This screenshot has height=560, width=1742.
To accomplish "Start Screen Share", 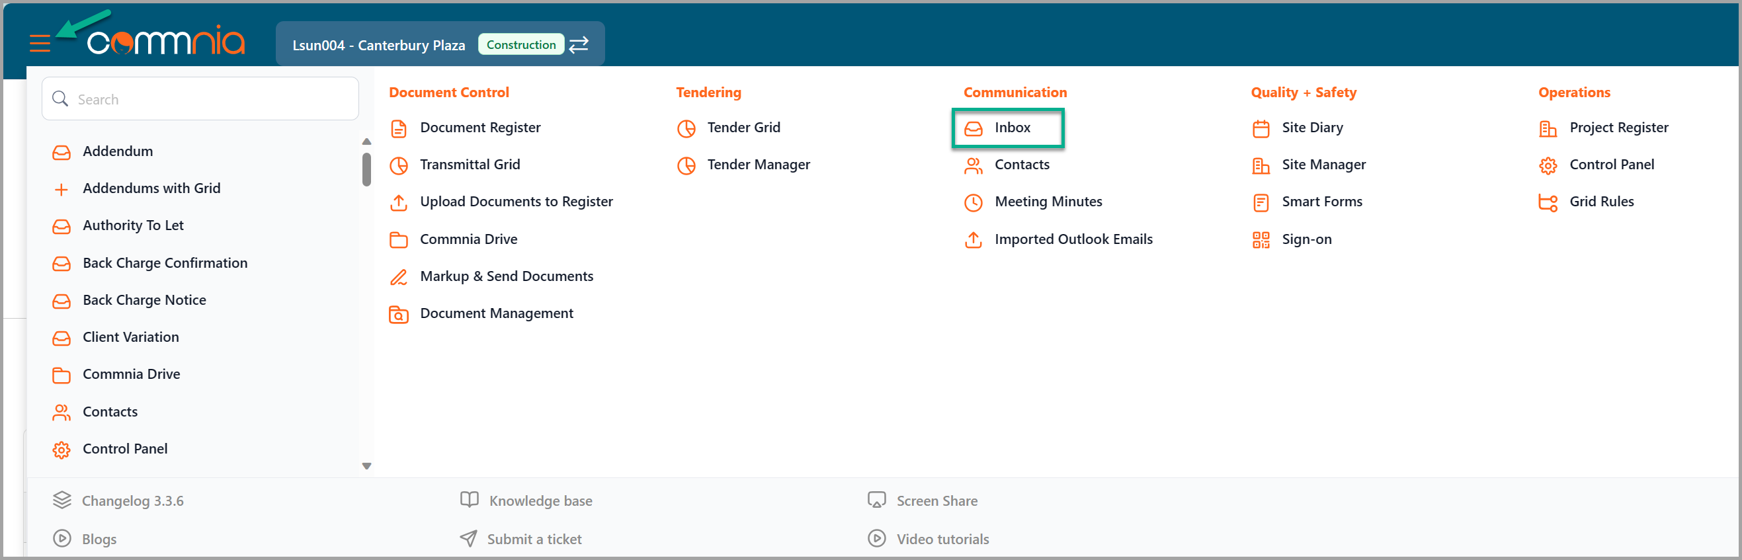I will click(936, 501).
